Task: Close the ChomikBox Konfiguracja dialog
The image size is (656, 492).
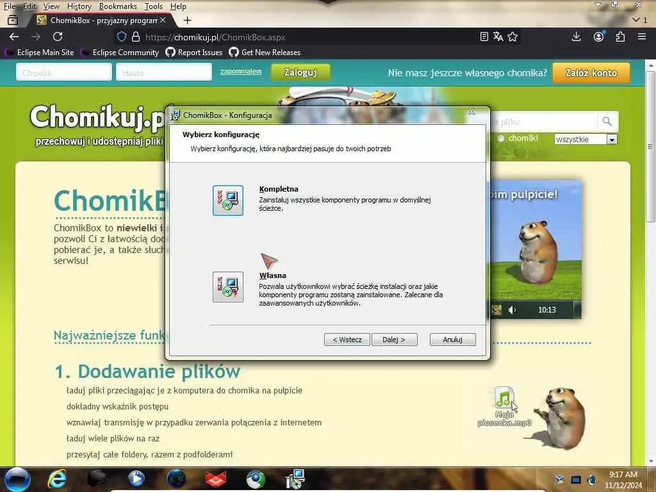Action: pos(471,112)
